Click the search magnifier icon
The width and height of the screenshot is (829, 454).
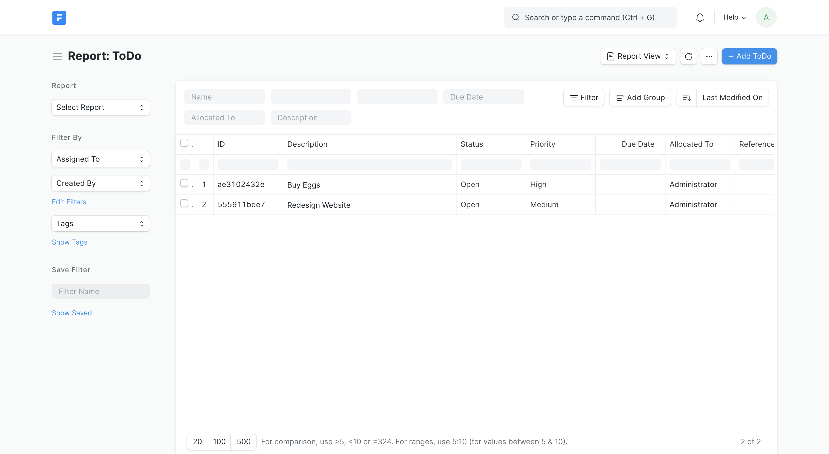tap(516, 17)
